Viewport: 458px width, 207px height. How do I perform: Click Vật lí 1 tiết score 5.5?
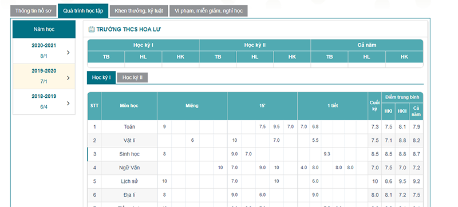pos(315,141)
